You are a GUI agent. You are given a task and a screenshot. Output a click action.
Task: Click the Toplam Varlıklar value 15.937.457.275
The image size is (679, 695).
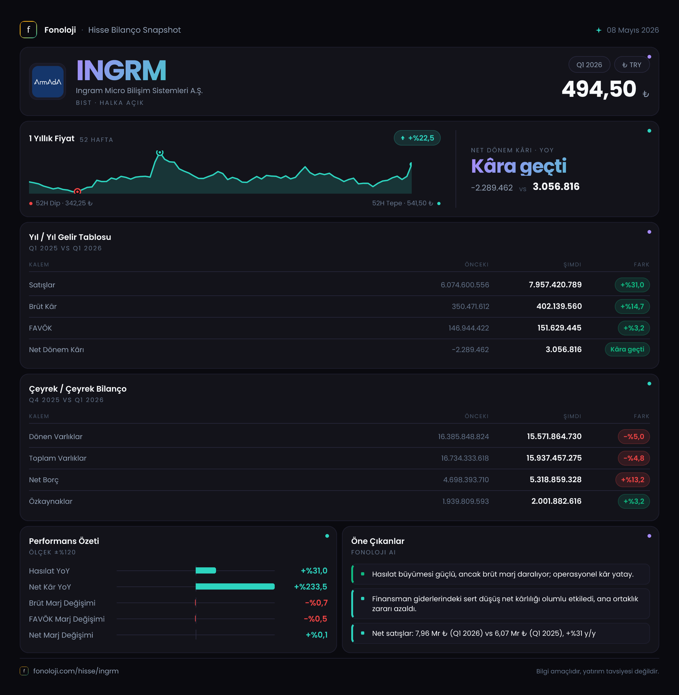click(x=554, y=458)
